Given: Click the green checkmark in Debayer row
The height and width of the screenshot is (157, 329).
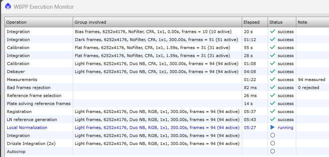Looking at the screenshot, I should click(273, 72).
